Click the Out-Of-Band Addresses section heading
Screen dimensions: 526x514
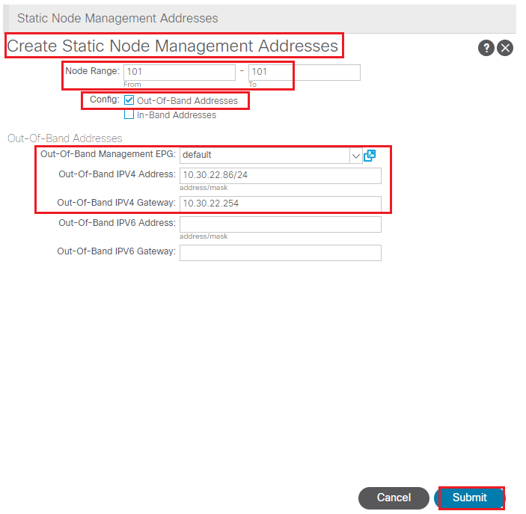65,138
